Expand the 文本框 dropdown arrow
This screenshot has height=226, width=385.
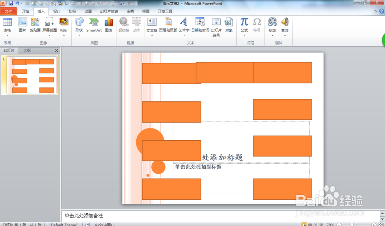pyautogui.click(x=152, y=35)
